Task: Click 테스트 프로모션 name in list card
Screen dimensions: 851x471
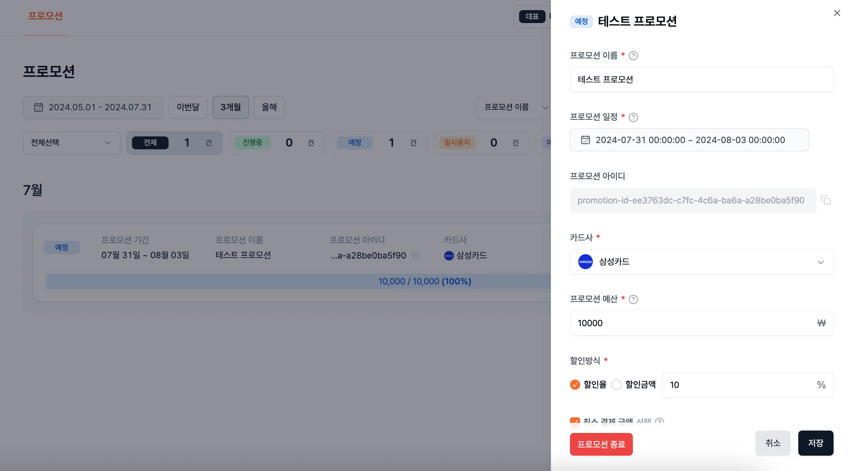Action: (243, 255)
